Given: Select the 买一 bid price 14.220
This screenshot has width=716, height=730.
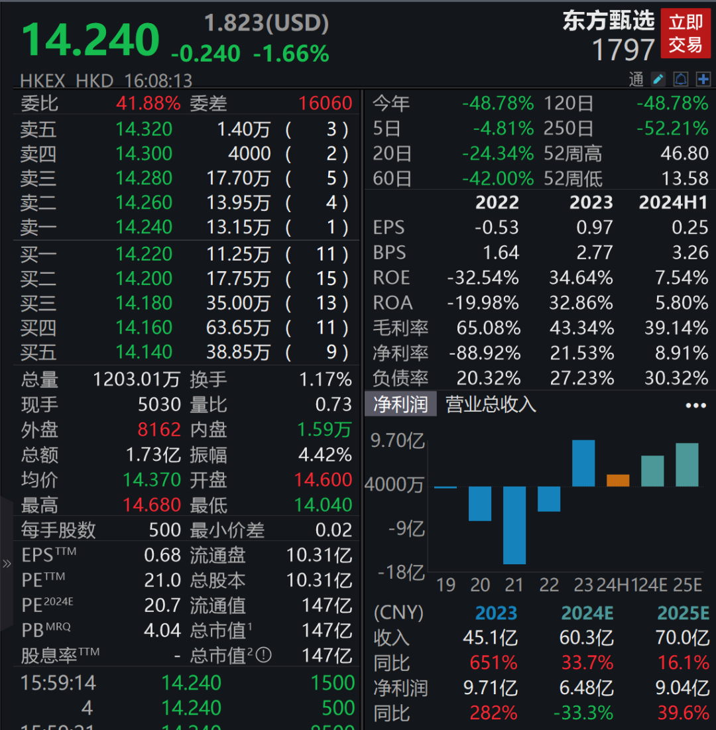Looking at the screenshot, I should [x=144, y=254].
